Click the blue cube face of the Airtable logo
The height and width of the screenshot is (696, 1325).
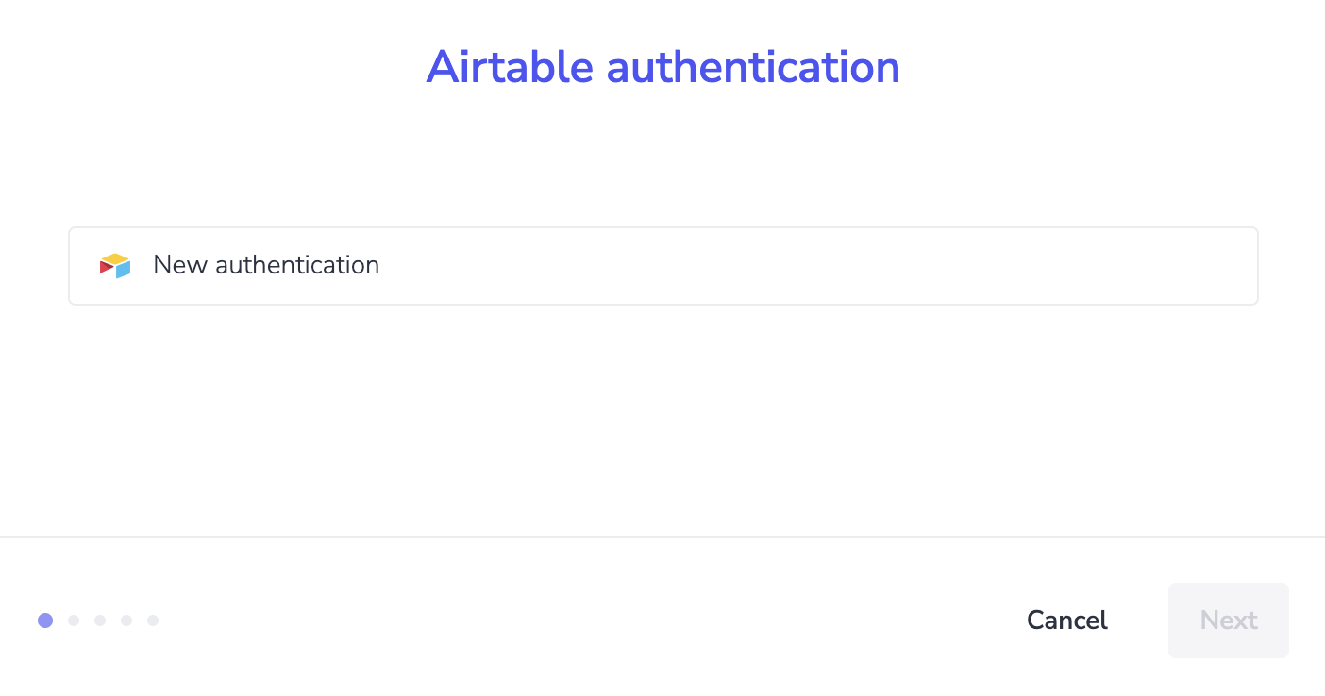[124, 270]
